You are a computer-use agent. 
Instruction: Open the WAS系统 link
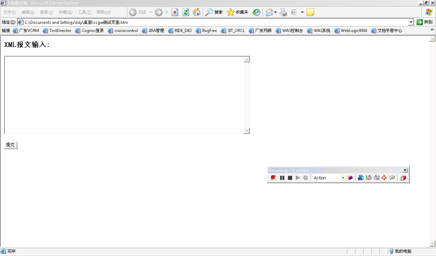pyautogui.click(x=319, y=31)
